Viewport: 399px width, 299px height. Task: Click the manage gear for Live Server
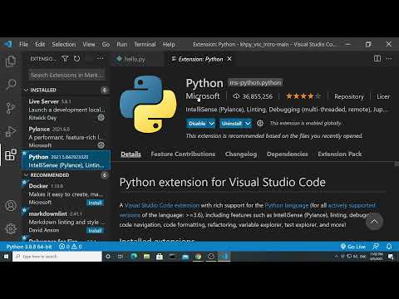tap(101, 117)
